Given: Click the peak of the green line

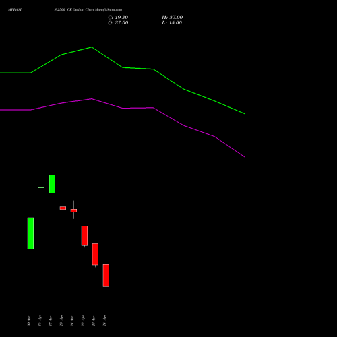Looking at the screenshot, I should click(x=92, y=47).
